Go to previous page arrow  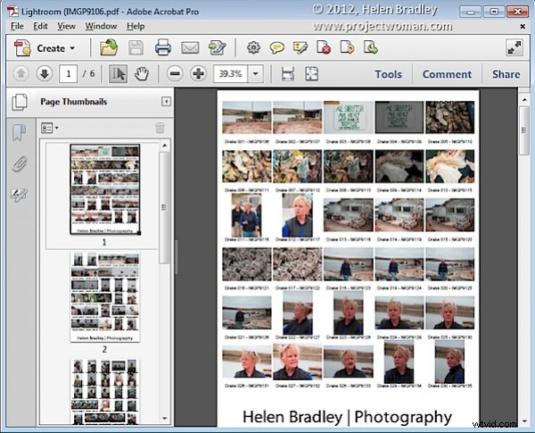coord(21,73)
